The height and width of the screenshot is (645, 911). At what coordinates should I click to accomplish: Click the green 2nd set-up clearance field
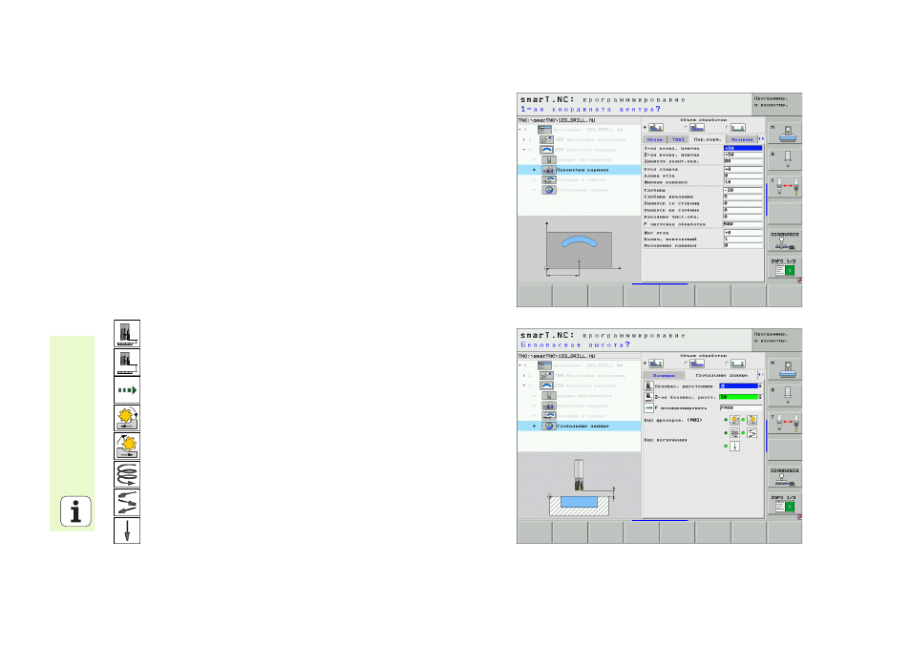pyautogui.click(x=739, y=397)
